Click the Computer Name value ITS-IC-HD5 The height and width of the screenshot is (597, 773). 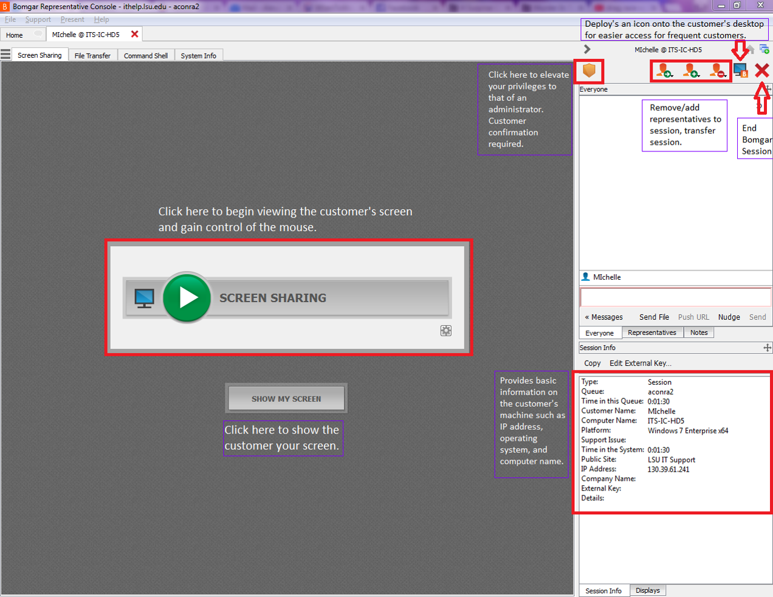[666, 421]
